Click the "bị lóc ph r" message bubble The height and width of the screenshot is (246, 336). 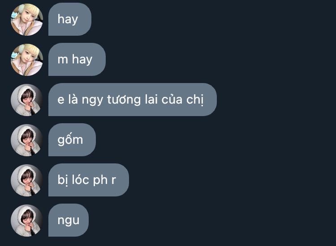click(x=89, y=180)
